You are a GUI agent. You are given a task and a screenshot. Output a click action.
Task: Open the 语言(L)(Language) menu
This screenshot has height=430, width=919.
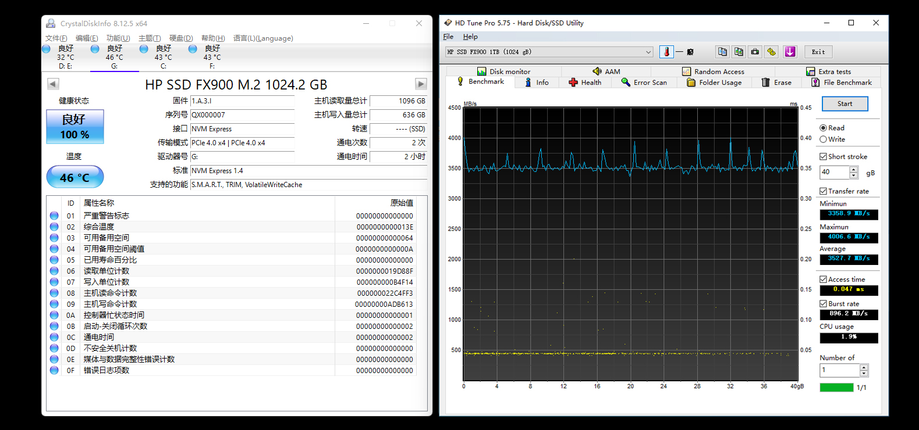point(263,38)
